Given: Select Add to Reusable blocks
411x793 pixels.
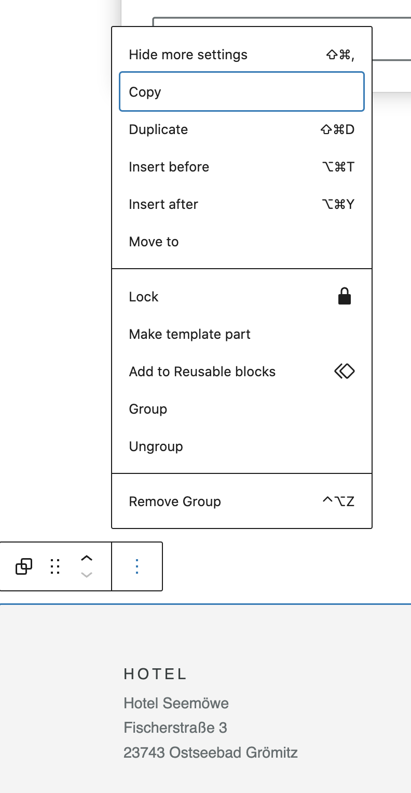Looking at the screenshot, I should point(242,372).
